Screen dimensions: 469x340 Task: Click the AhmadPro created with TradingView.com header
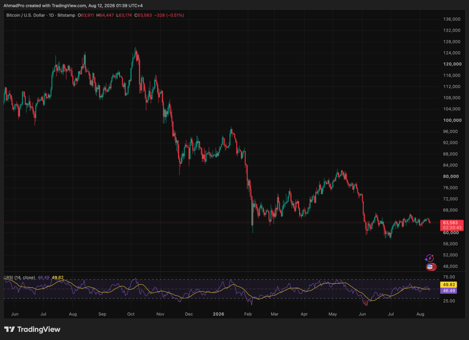point(73,5)
